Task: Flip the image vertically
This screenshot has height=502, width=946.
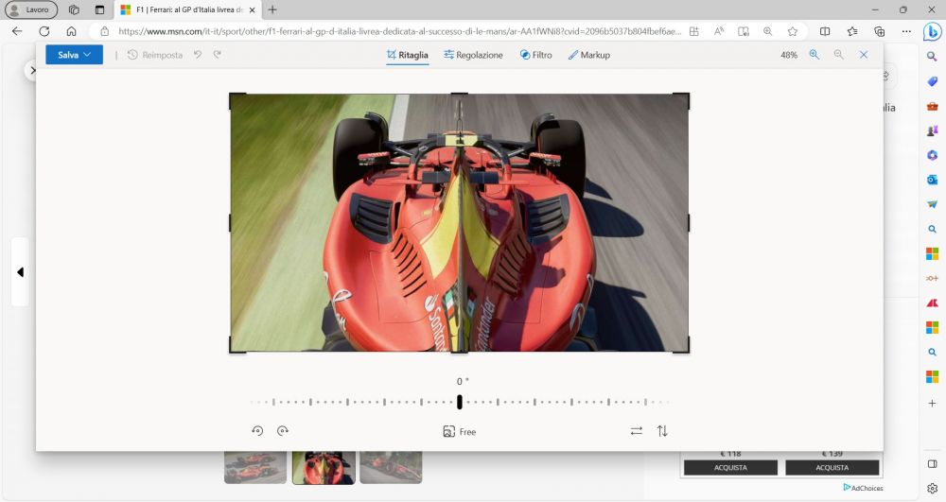Action: (662, 431)
